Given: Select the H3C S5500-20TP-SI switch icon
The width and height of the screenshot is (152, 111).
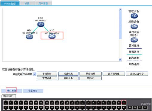Looking at the screenshot, I should point(30,37).
